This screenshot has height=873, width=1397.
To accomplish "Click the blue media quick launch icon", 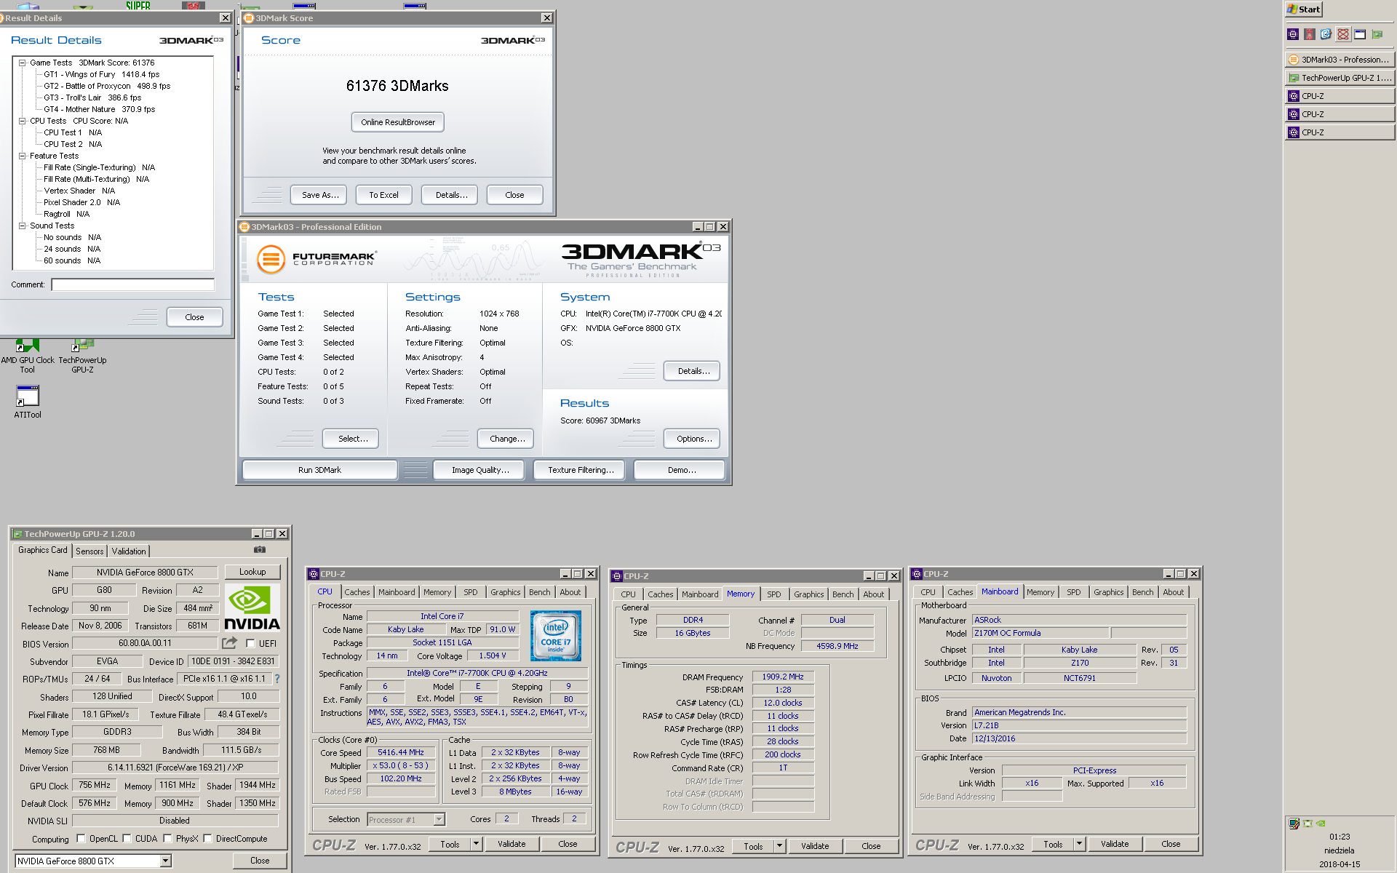I will click(x=1326, y=34).
